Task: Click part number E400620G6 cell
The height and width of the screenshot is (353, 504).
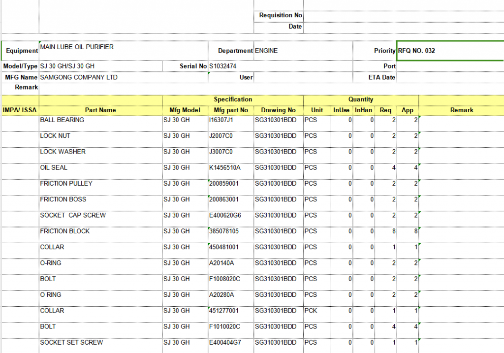Action: pos(231,216)
